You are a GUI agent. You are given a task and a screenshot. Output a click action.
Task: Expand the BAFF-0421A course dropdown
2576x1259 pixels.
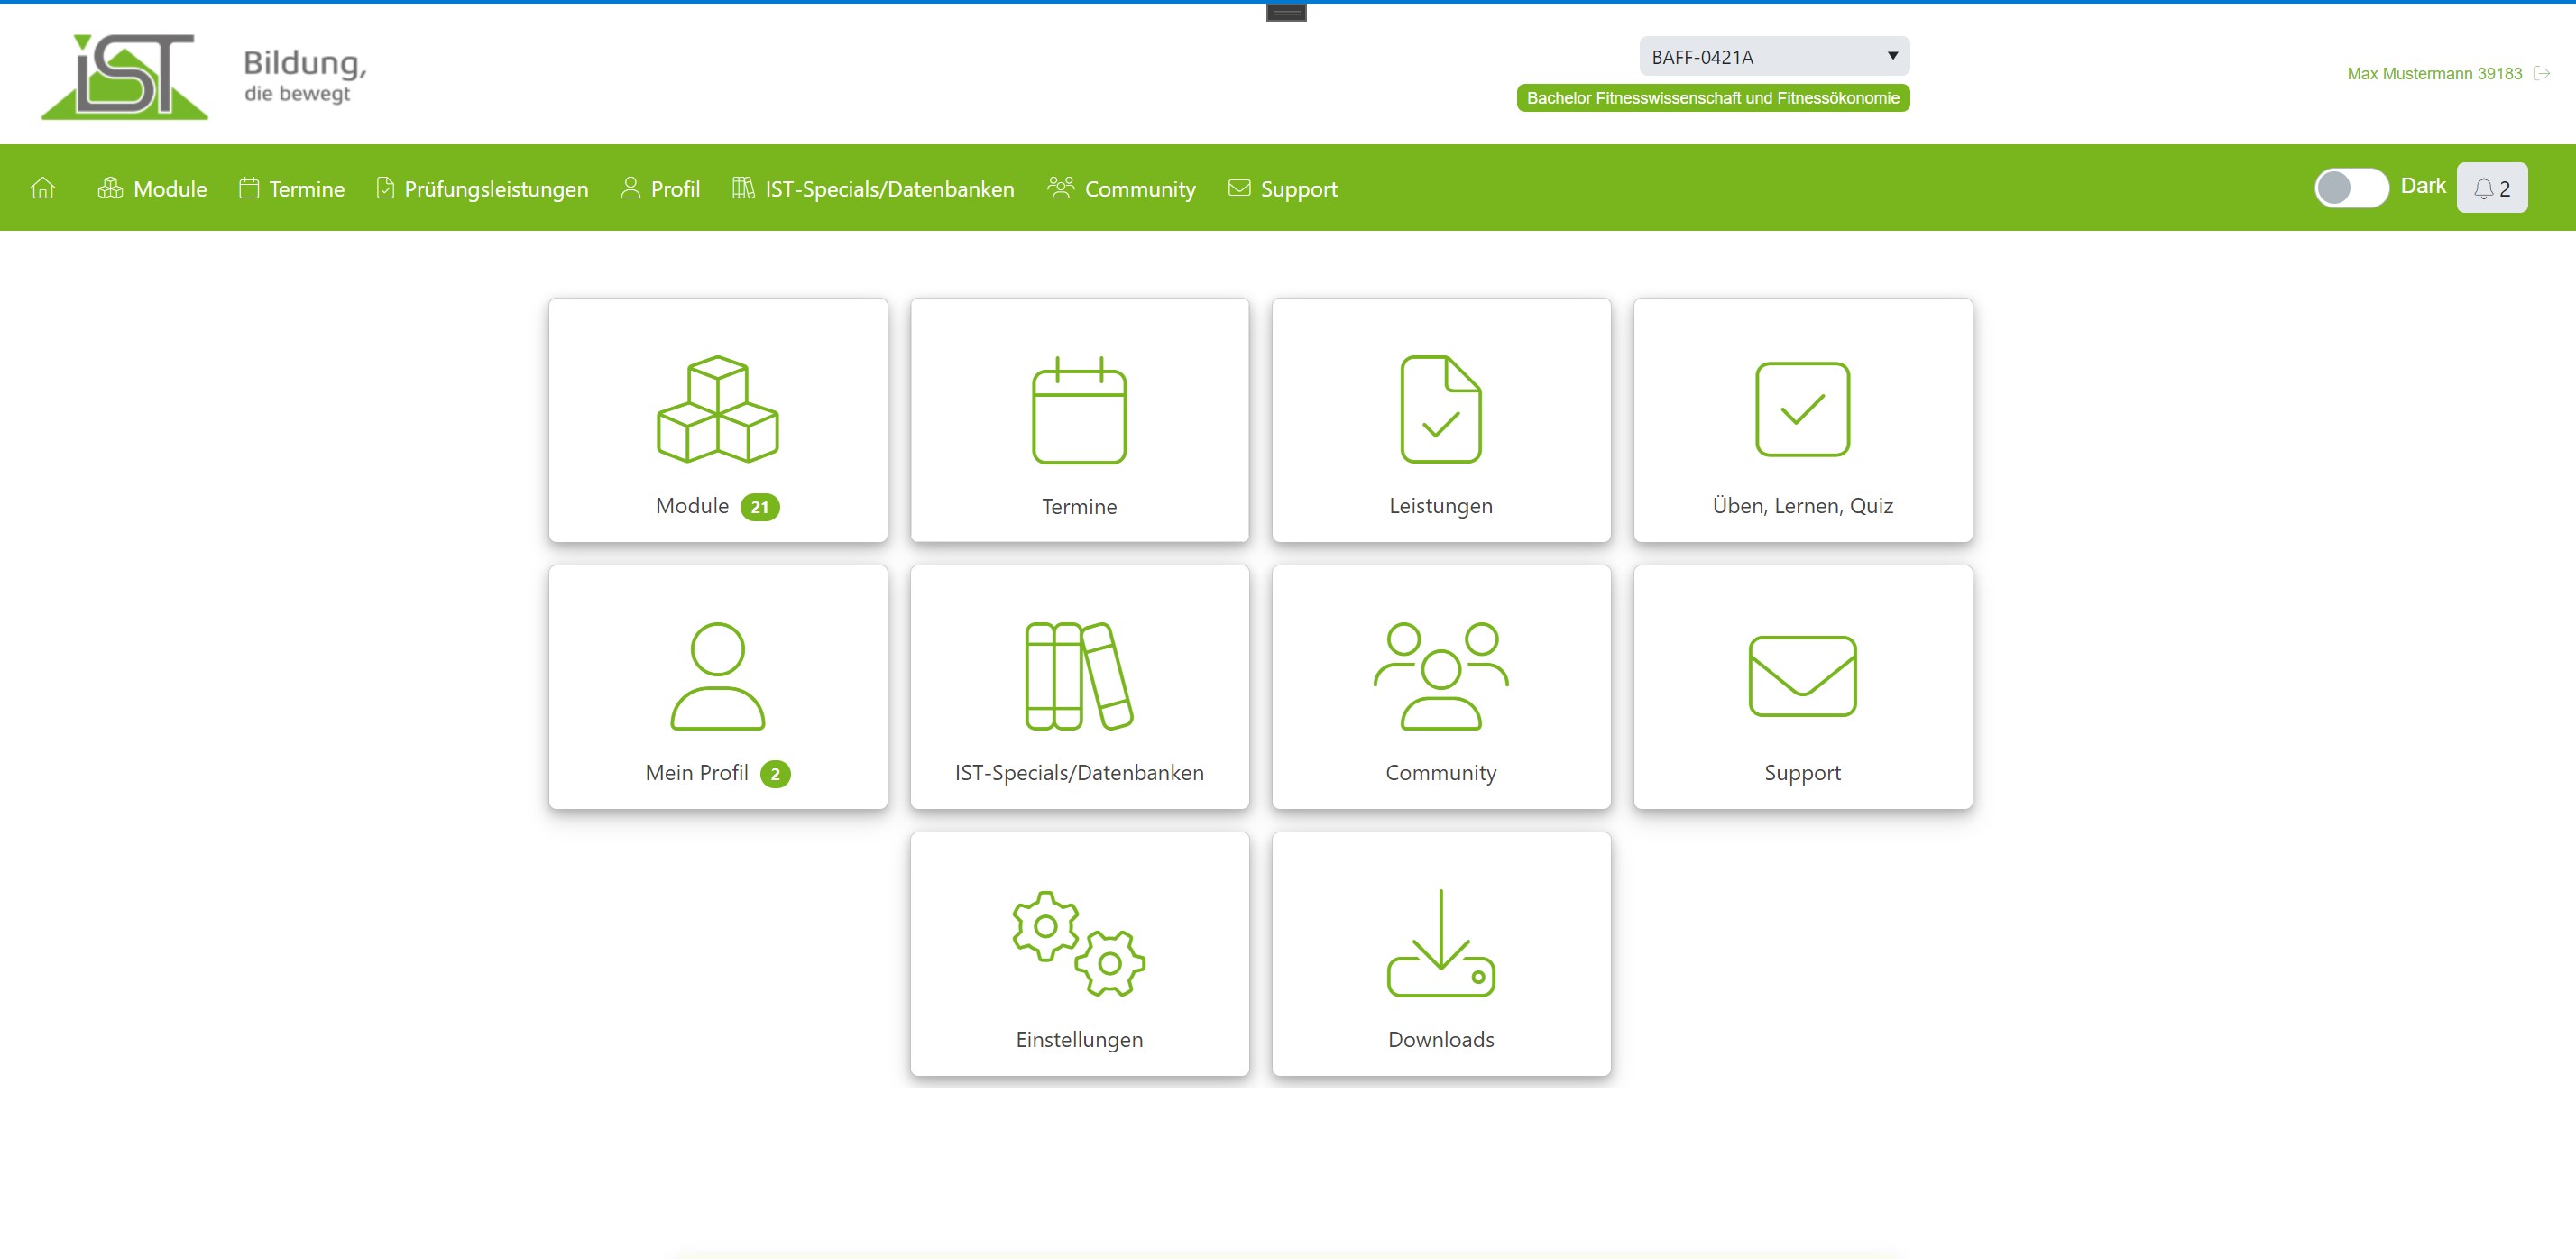[x=1773, y=57]
